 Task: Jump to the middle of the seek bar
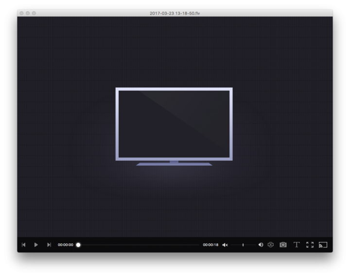(x=139, y=245)
